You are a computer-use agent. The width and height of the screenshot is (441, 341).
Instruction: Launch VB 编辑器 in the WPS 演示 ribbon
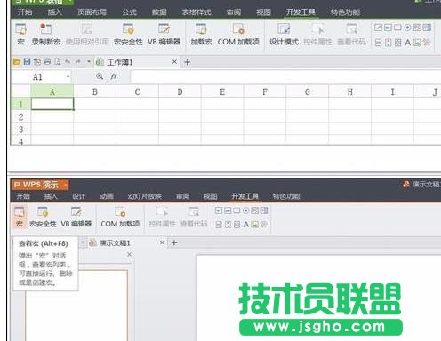click(x=76, y=217)
